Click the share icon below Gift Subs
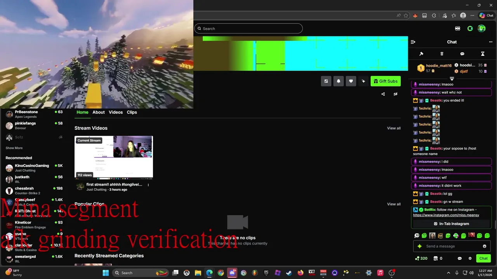The image size is (497, 279). click(383, 94)
